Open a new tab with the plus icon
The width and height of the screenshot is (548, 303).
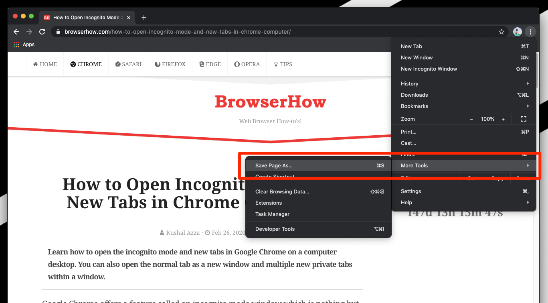[144, 18]
